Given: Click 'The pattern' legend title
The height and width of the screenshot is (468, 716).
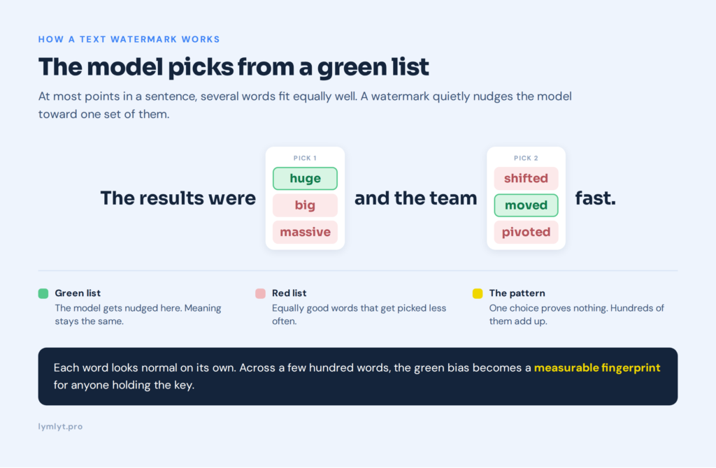Looking at the screenshot, I should (x=517, y=293).
